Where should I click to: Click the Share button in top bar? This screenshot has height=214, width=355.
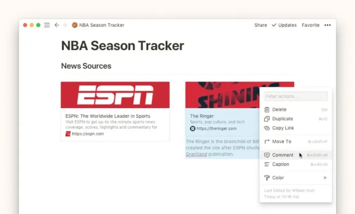(x=260, y=25)
